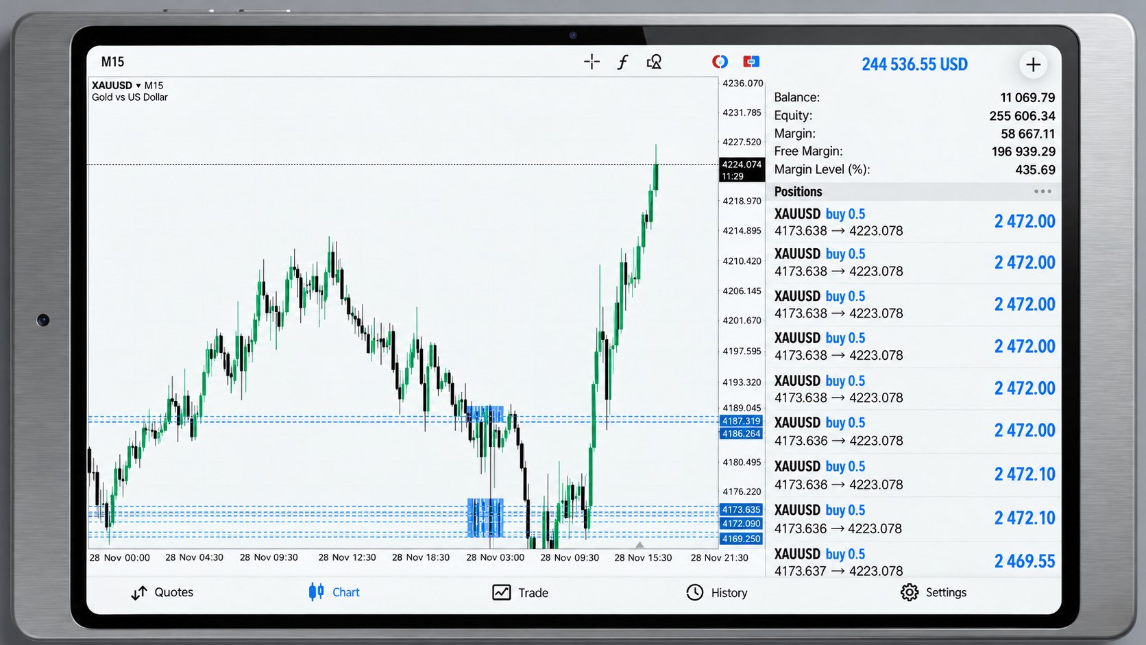Screen dimensions: 1146x645
Task: Open the chart objects shapes icon
Action: (x=654, y=62)
